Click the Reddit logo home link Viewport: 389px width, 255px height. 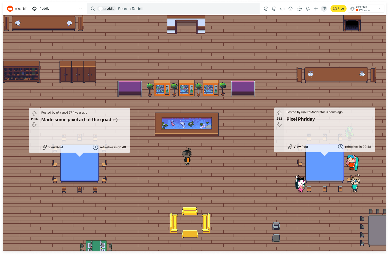click(x=17, y=9)
